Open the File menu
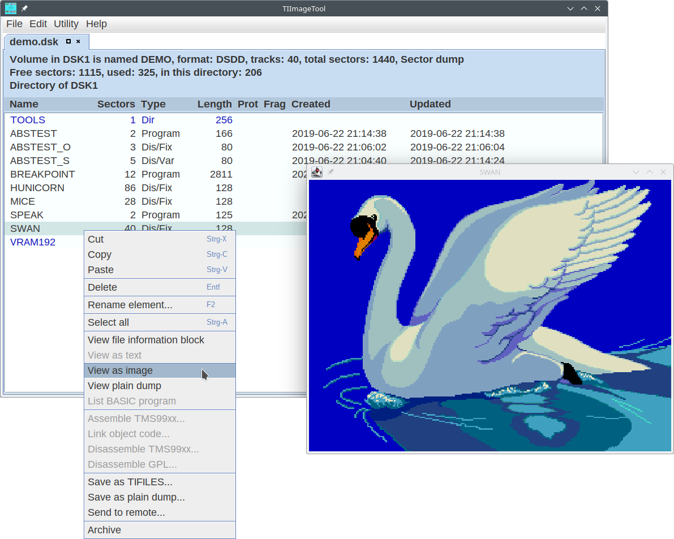This screenshot has width=674, height=539. pyautogui.click(x=14, y=24)
